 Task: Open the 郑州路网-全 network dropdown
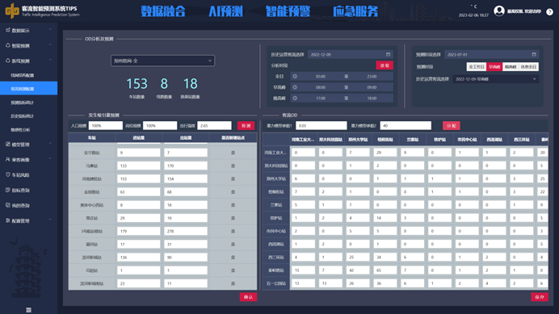click(x=162, y=61)
